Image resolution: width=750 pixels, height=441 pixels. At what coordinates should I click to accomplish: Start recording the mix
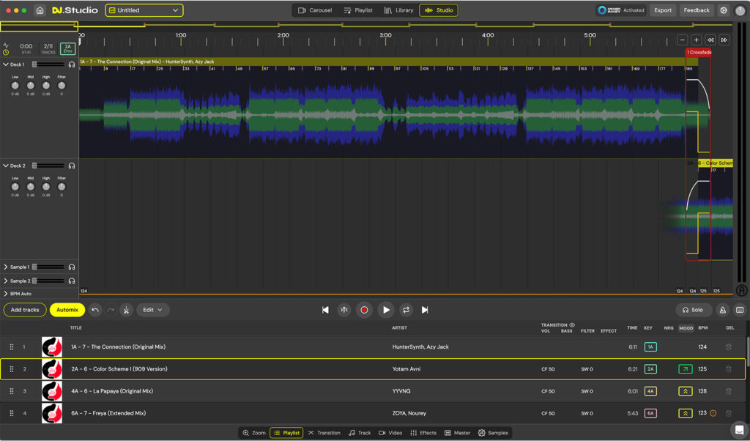(364, 310)
